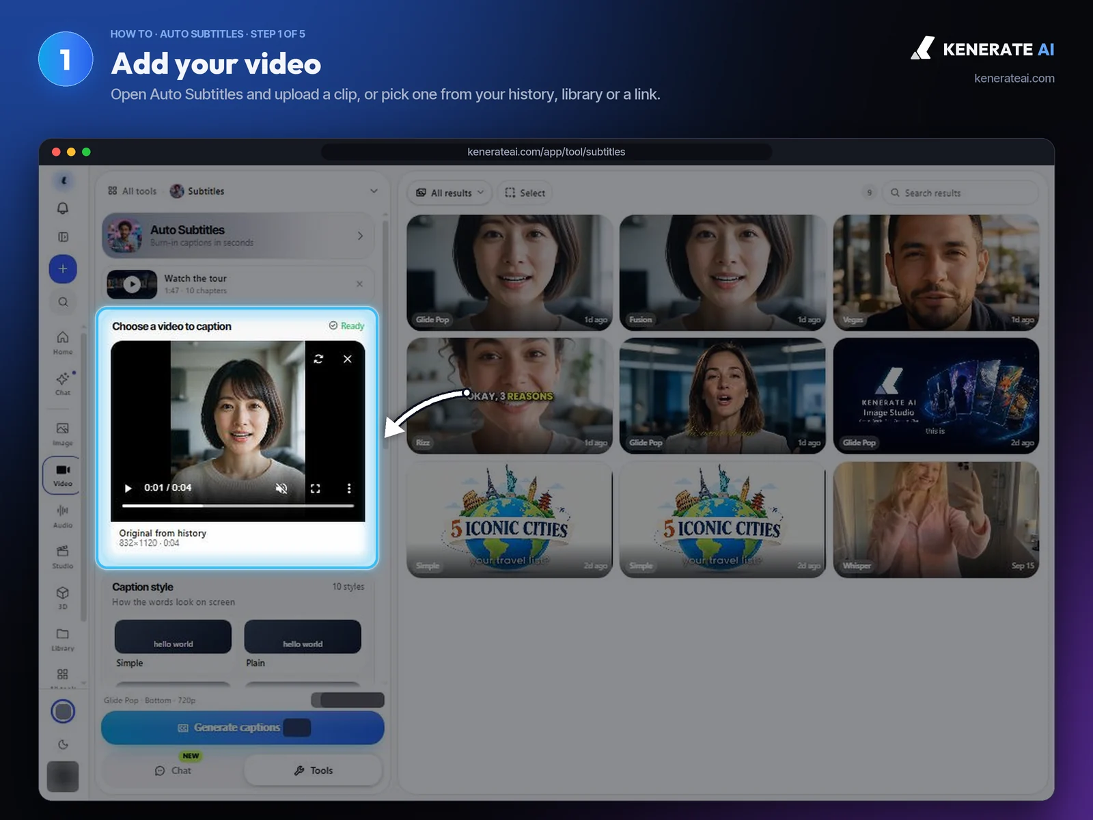Click the blue plus create button

coord(63,269)
